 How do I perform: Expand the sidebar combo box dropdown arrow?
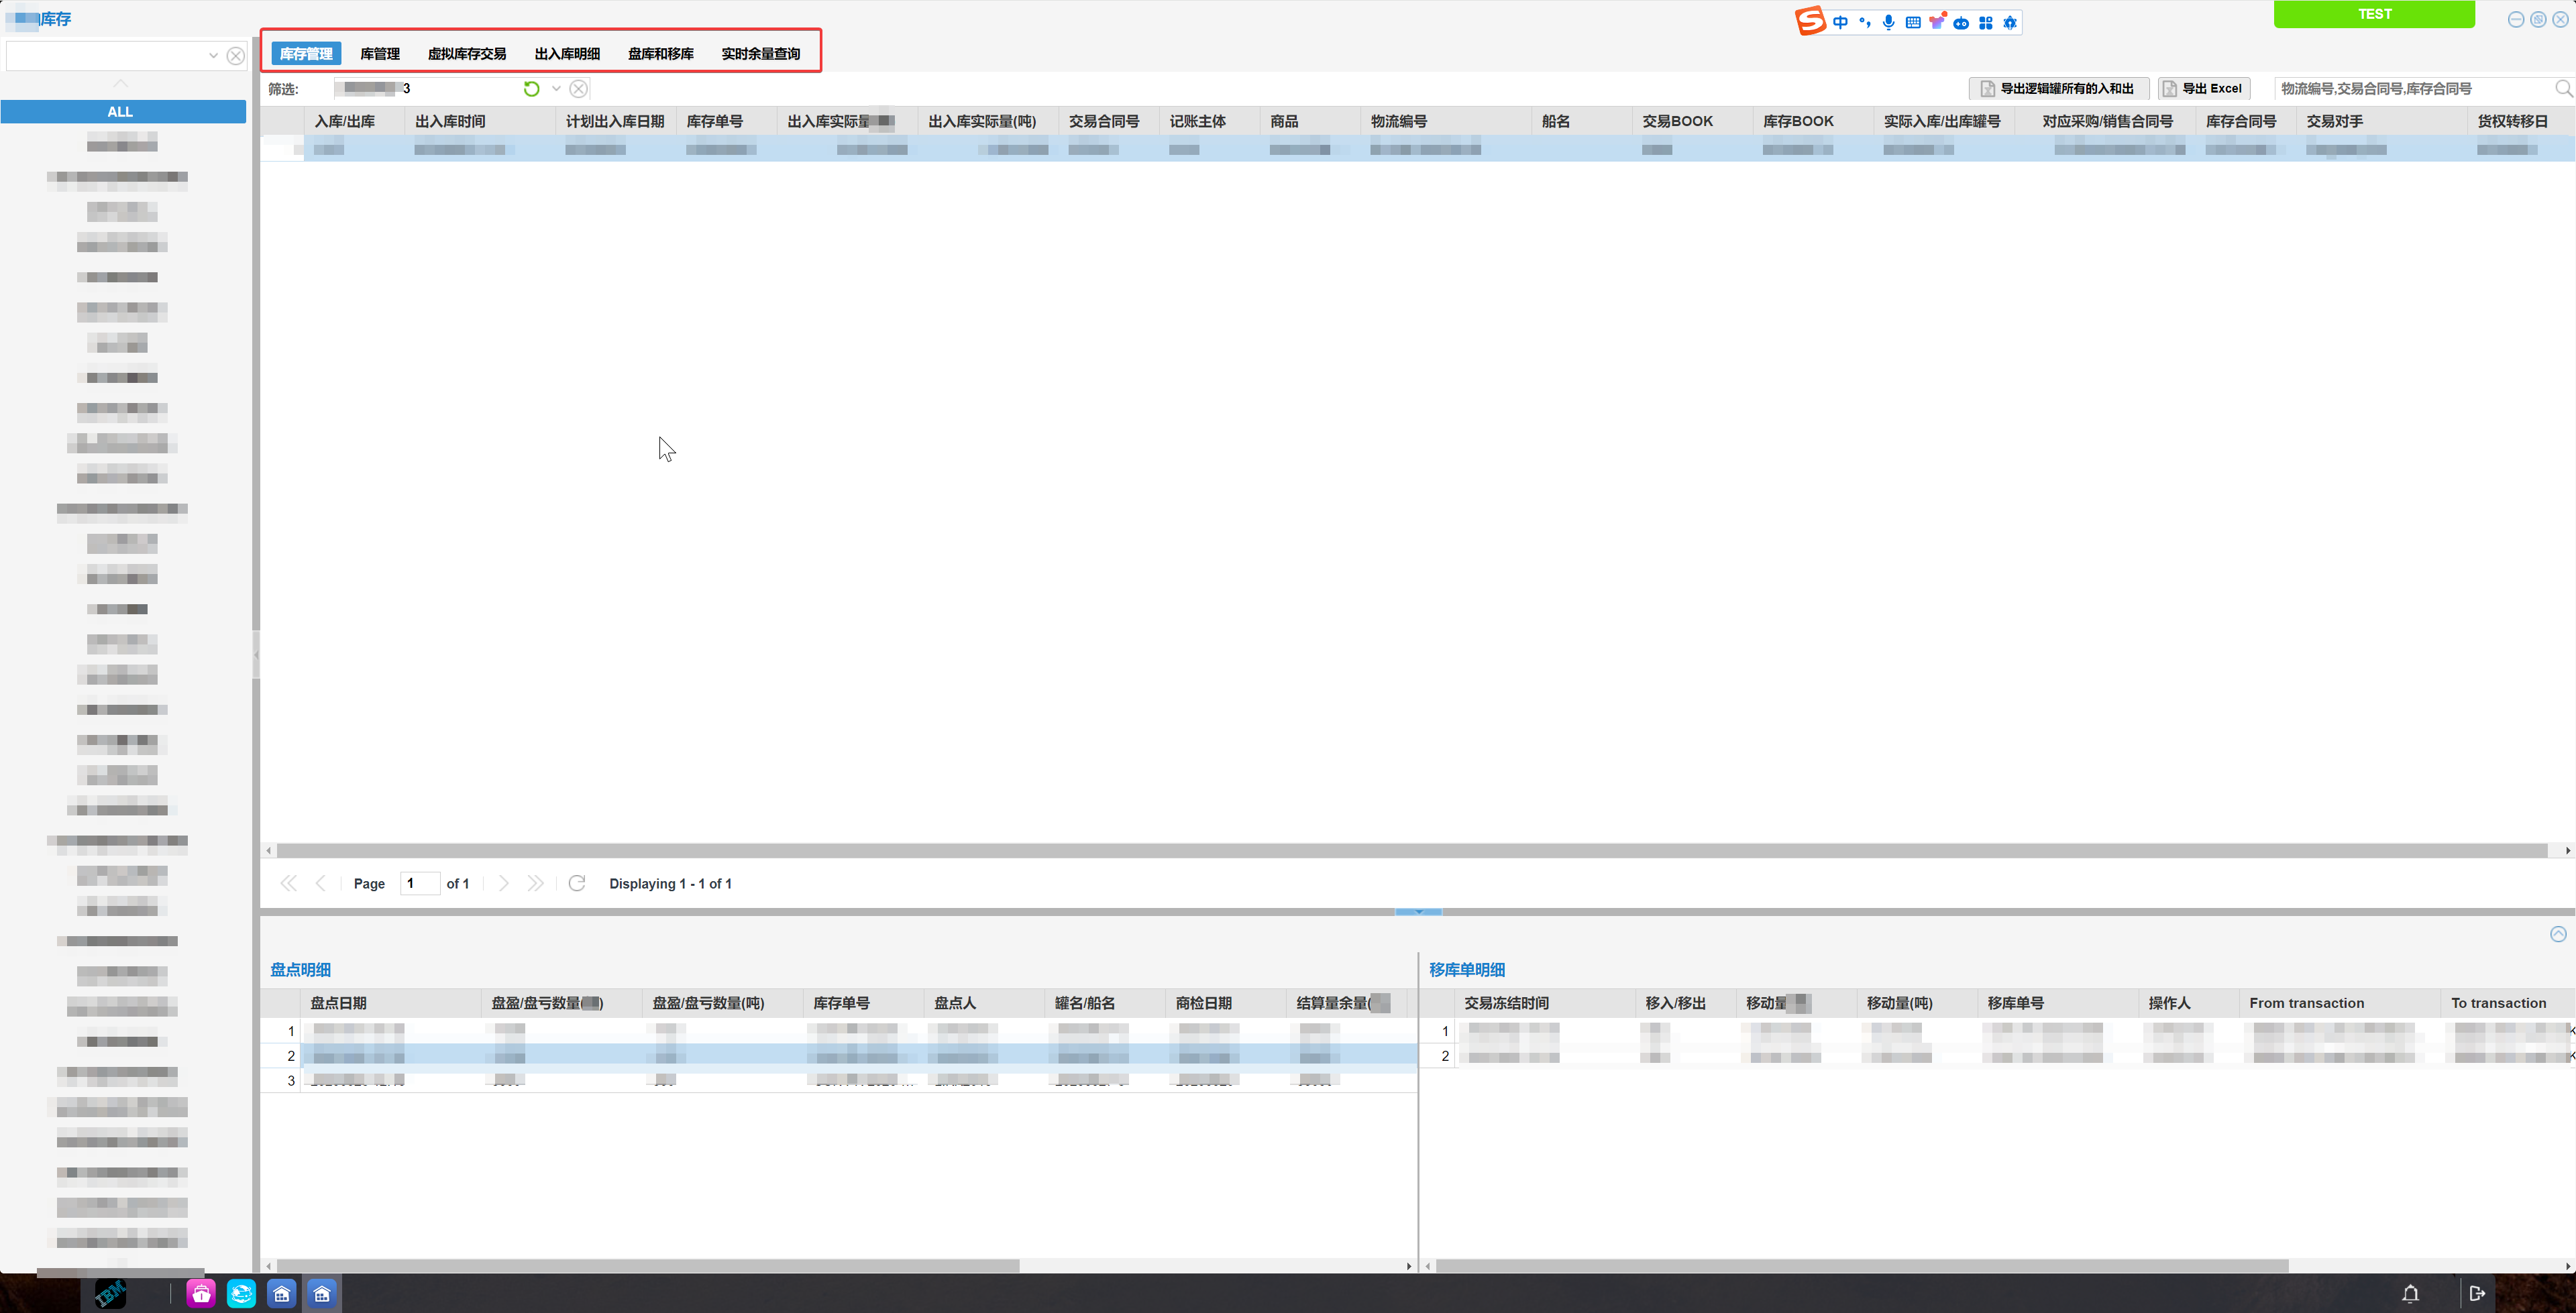pyautogui.click(x=213, y=56)
